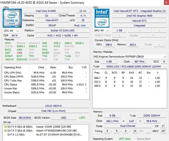
Task: Click the GPU memory clock value 665.0
Action: pos(133,45)
